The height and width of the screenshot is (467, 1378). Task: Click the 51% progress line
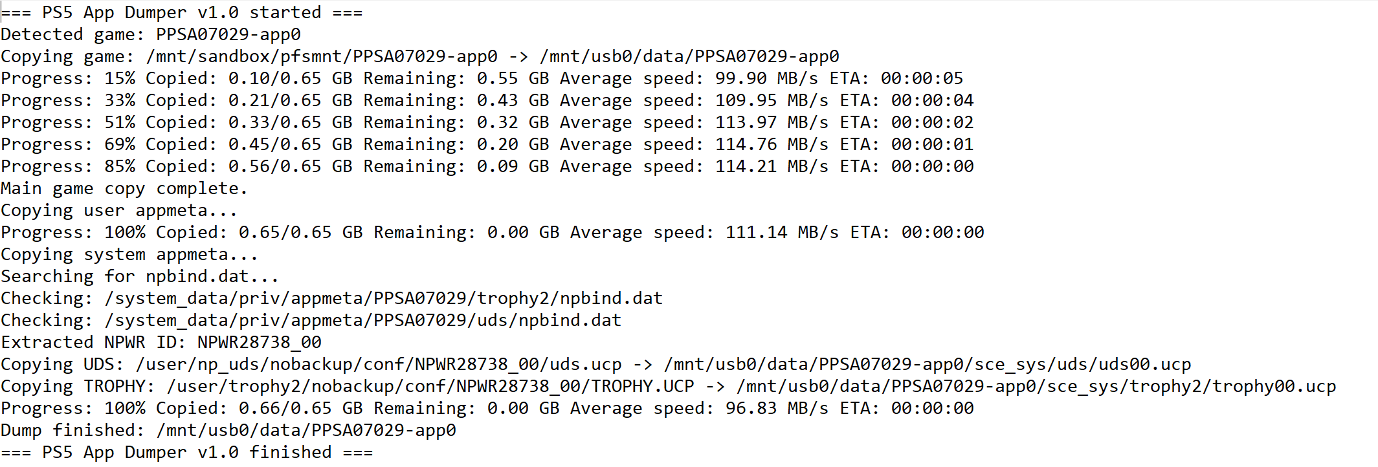[487, 123]
